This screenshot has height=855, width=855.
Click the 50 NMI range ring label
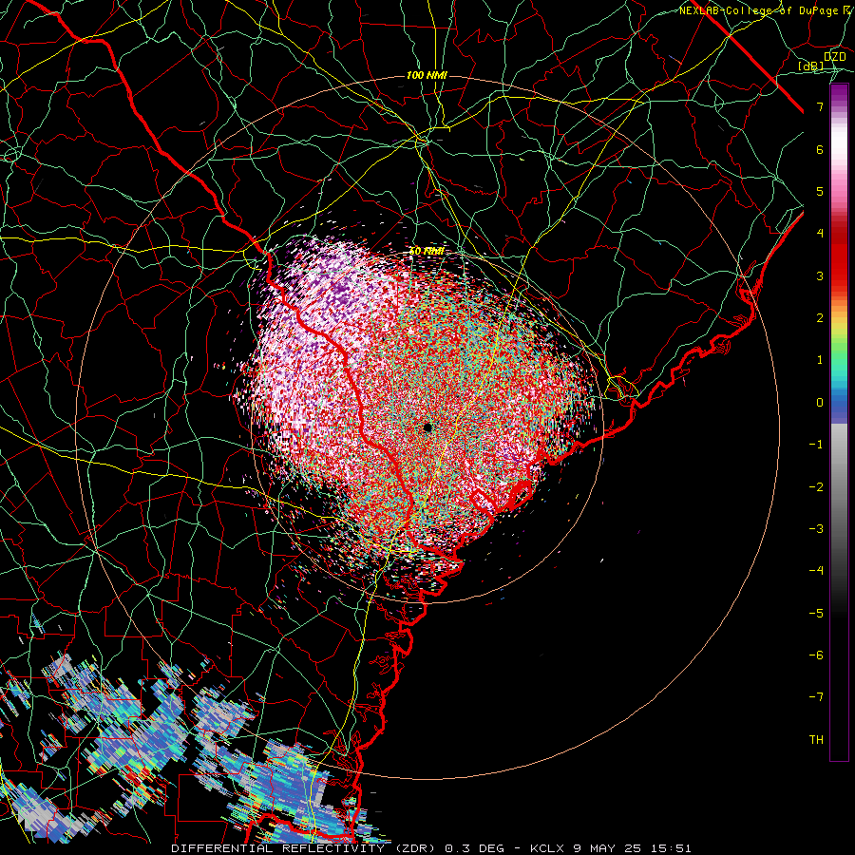[427, 252]
